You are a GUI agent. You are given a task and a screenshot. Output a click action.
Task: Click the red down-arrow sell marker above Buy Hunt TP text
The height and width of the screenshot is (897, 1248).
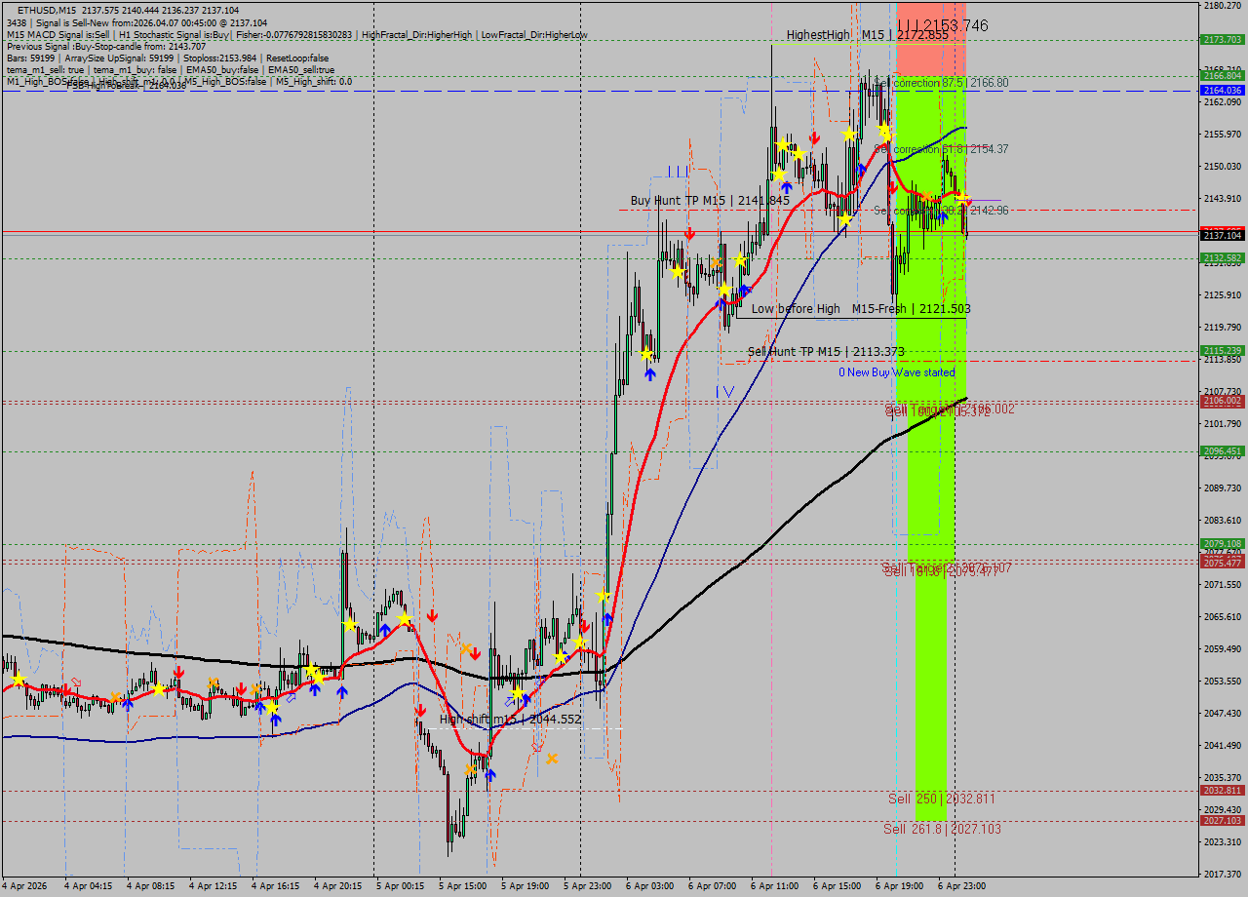(690, 234)
